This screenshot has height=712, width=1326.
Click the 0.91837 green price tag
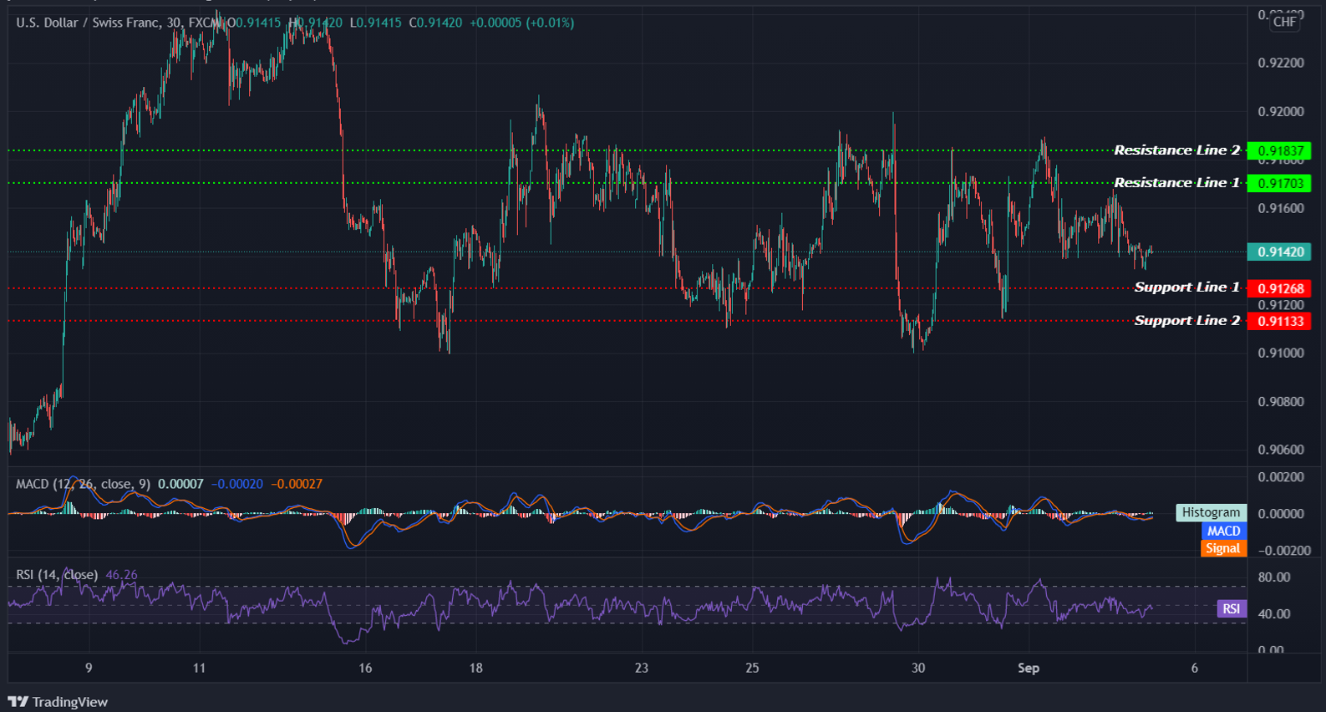pyautogui.click(x=1279, y=151)
